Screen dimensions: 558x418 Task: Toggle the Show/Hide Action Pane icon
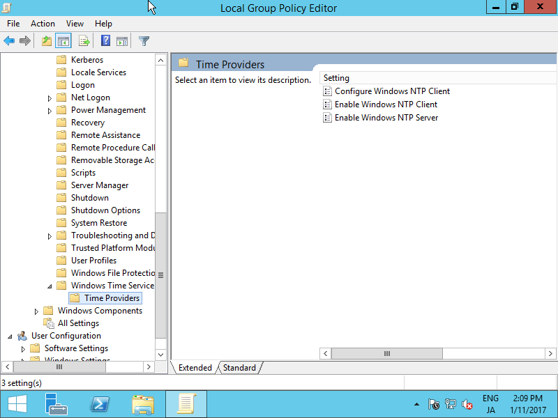[121, 40]
